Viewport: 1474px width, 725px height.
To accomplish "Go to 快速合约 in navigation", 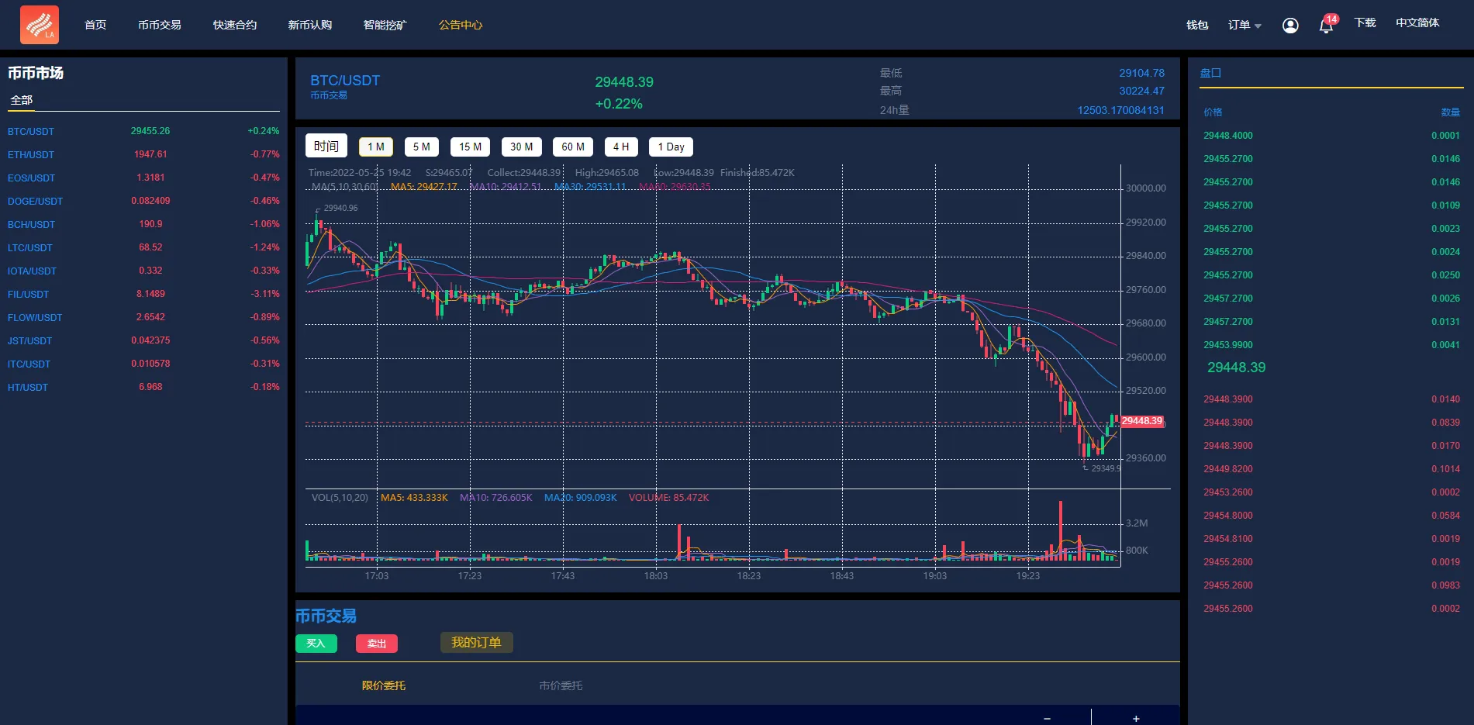I will coord(235,25).
